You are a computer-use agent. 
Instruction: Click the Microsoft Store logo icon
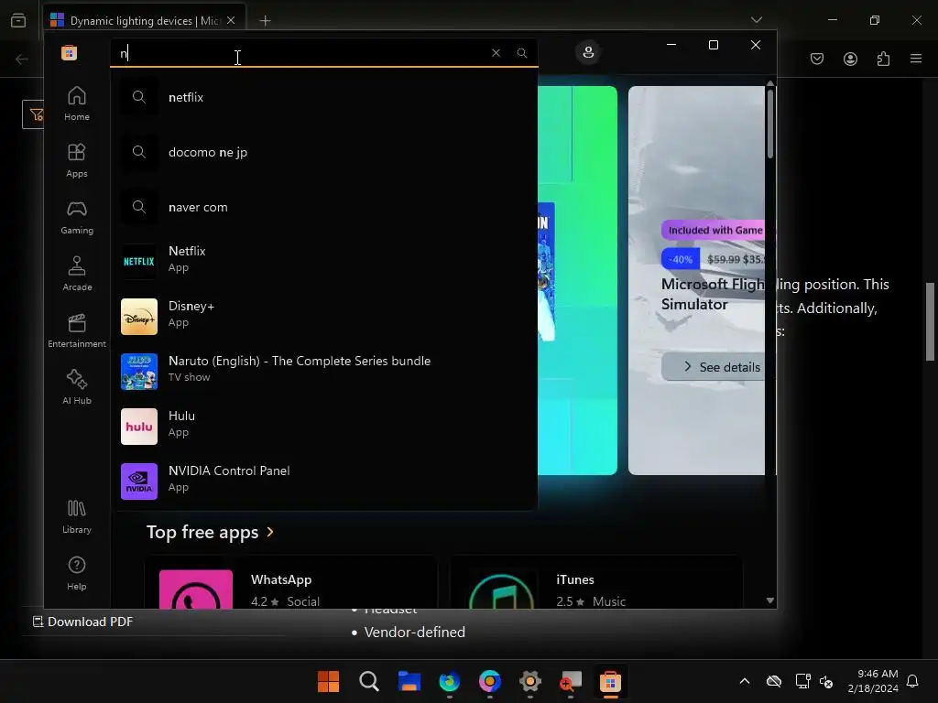[69, 52]
